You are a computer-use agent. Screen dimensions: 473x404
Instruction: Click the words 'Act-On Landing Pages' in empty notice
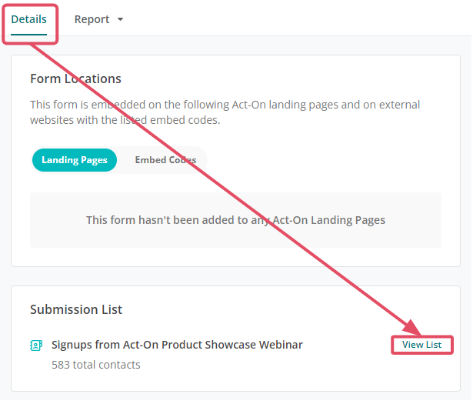tap(328, 220)
